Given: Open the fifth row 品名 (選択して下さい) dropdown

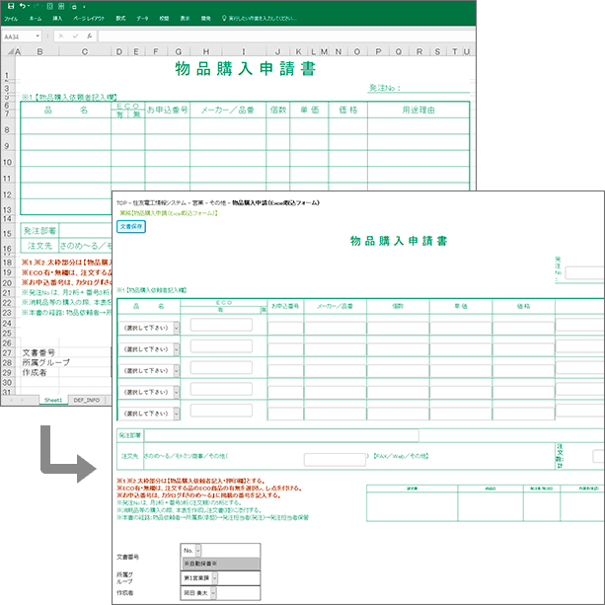Looking at the screenshot, I should [149, 414].
